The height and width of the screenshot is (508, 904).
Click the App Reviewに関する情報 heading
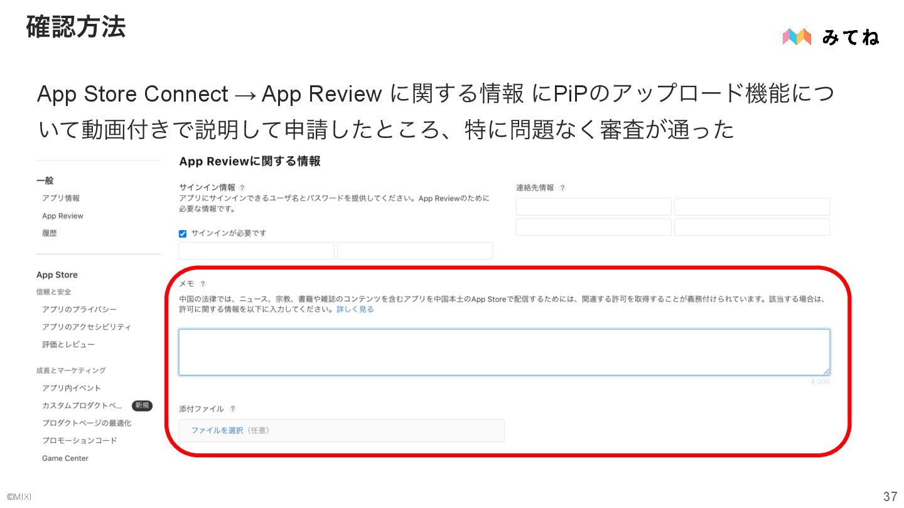(x=250, y=161)
